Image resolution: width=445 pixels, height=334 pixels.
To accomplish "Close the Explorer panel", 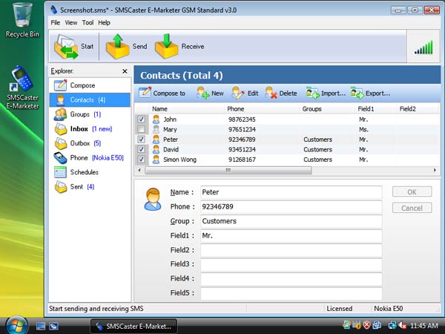I will (x=124, y=71).
